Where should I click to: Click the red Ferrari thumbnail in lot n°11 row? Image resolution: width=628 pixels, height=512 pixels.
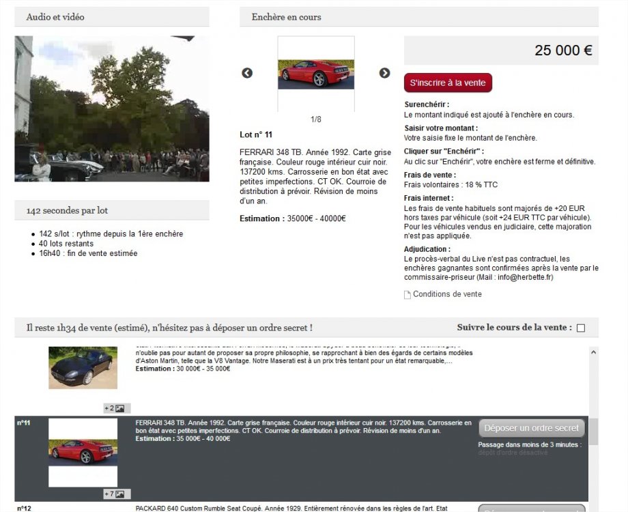[83, 453]
